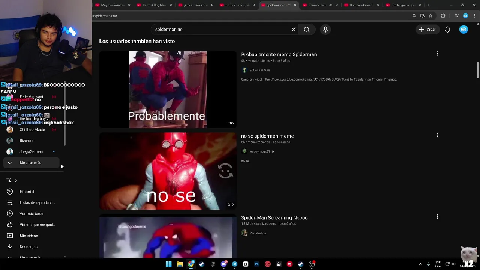Open options menu for Probablemente meme Spiderman
This screenshot has height=270, width=480.
pos(437,54)
